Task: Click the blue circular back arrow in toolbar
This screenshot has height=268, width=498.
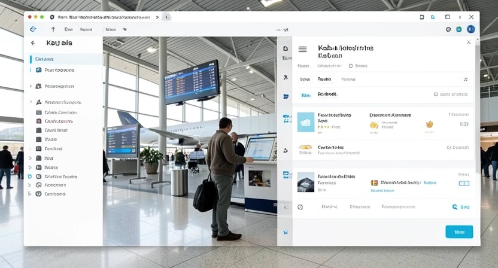Action: 33,29
